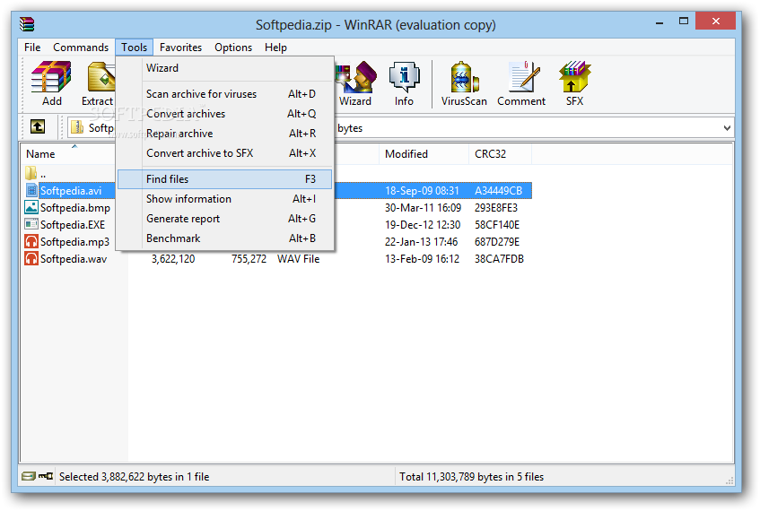
Task: Click the packed size 755,272
Action: pos(249,259)
